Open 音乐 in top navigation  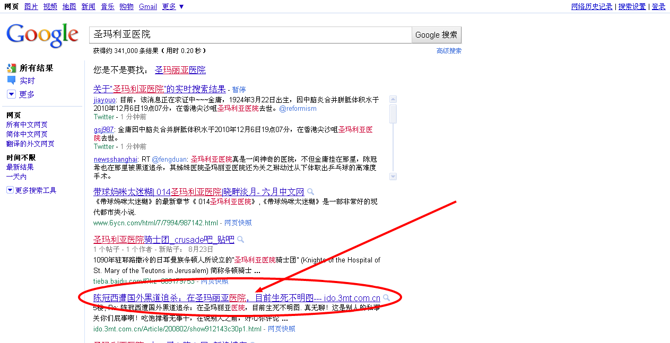[107, 6]
